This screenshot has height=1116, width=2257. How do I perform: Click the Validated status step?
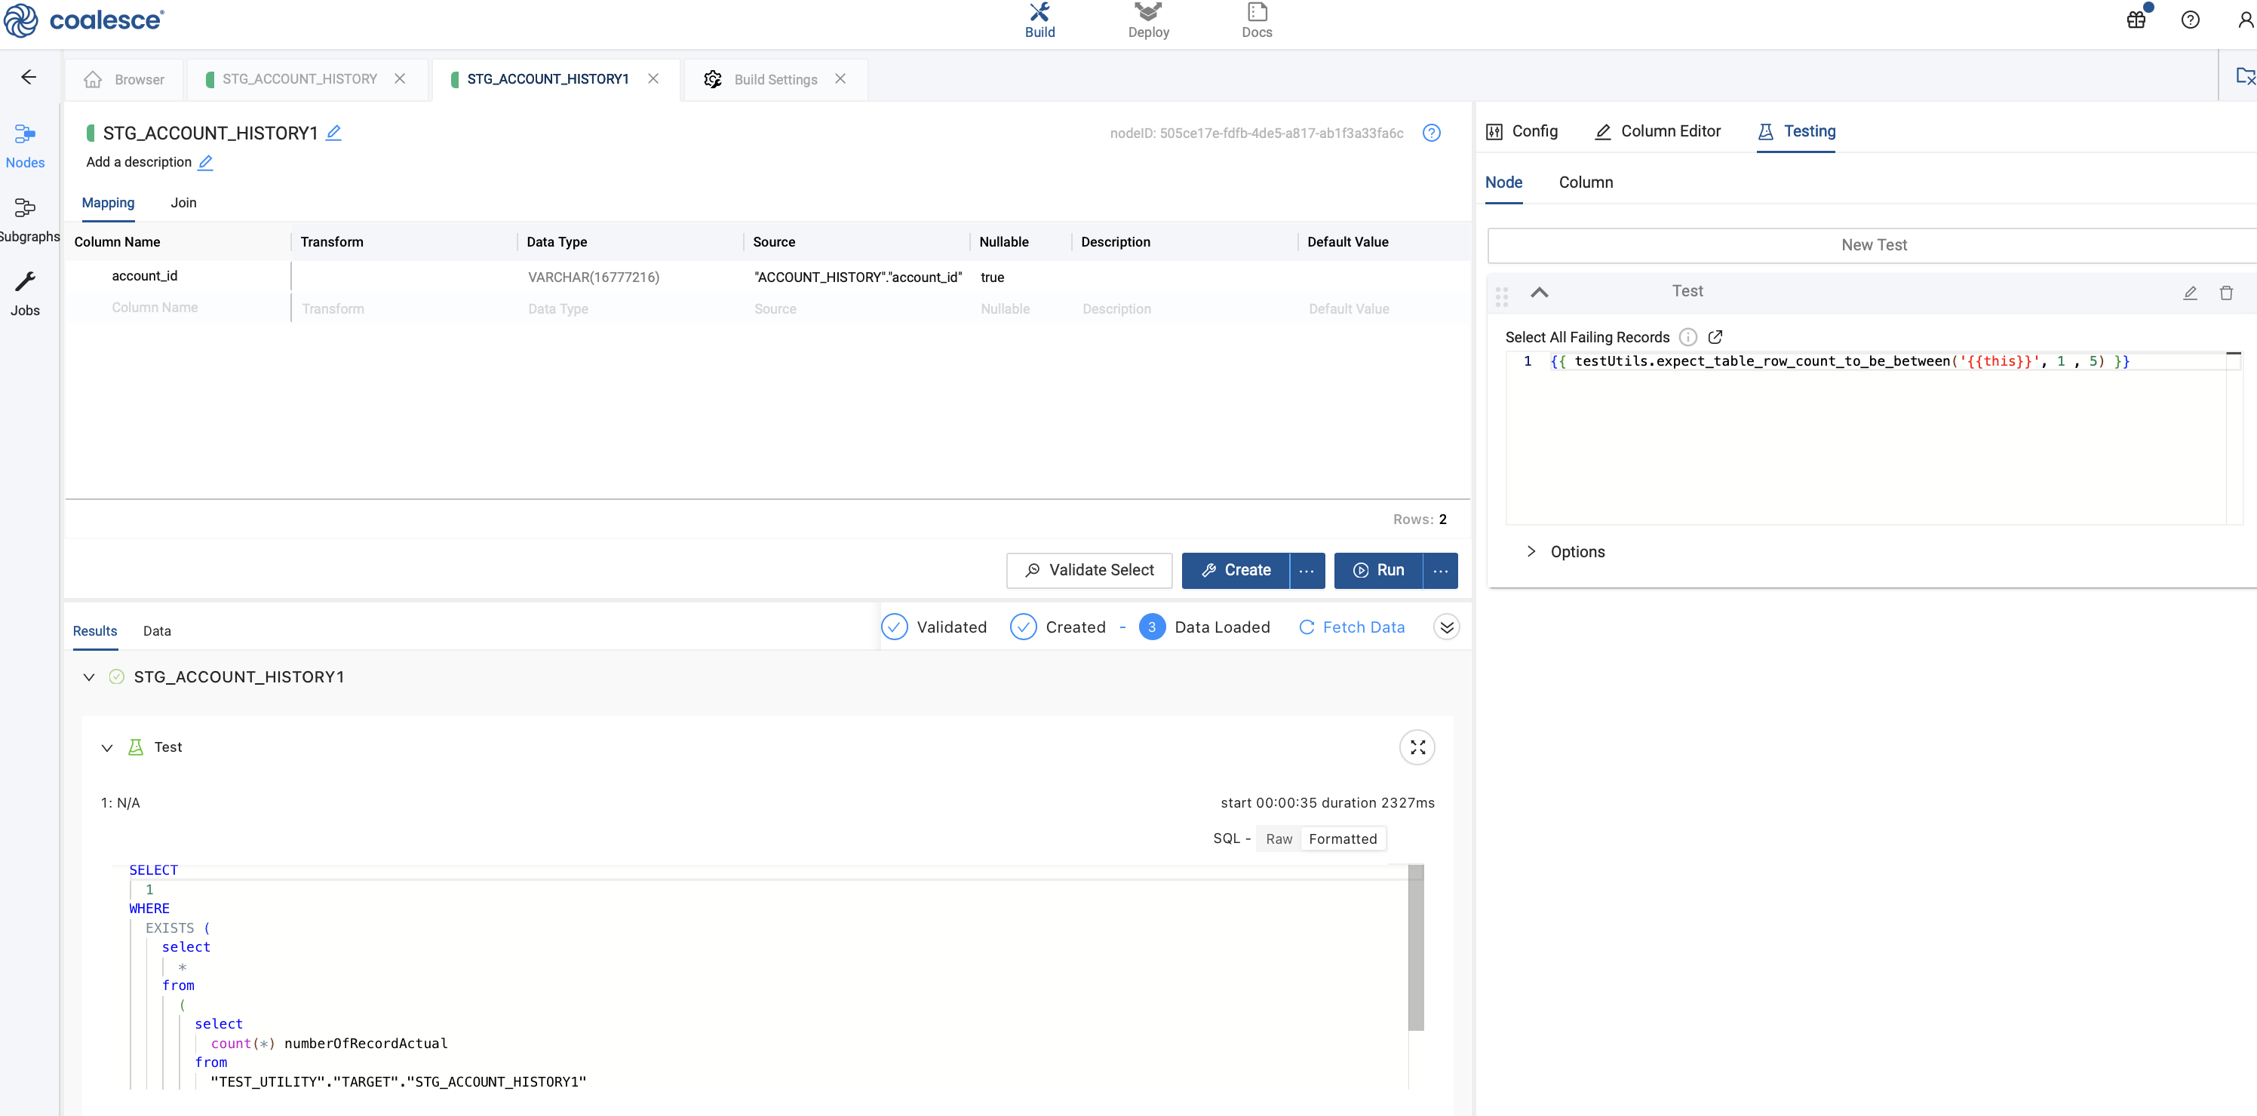point(934,627)
